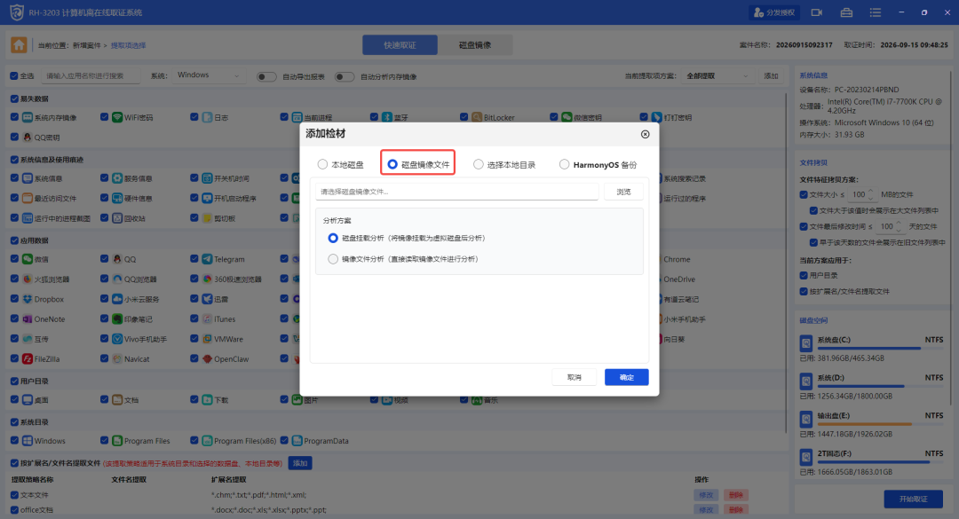Viewport: 959px width, 519px height.
Task: Click the WiFi密码 icon
Action: (x=117, y=117)
